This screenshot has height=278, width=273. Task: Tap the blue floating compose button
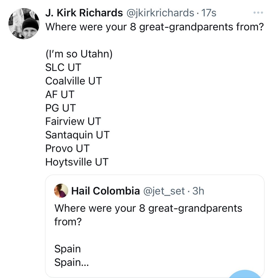(245, 275)
